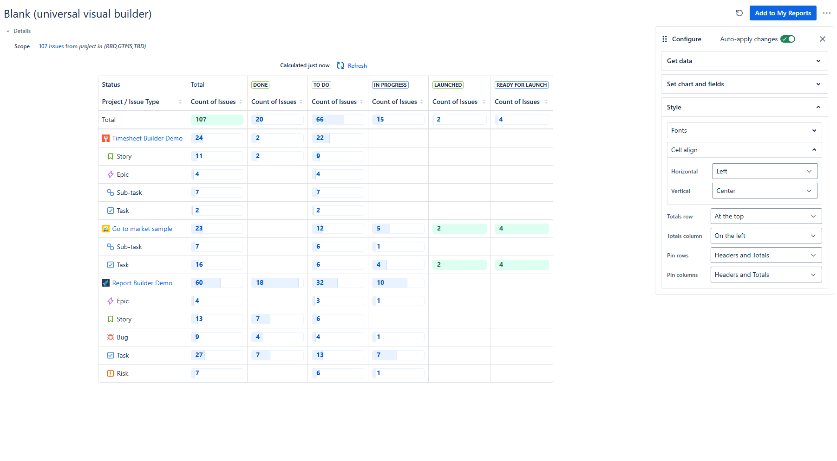The image size is (837, 461).
Task: Click the READY FOR LAUNCH status label
Action: point(522,85)
